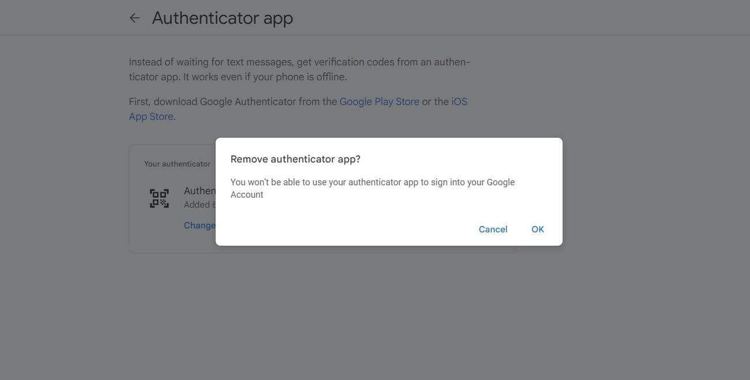The width and height of the screenshot is (750, 380).
Task: Click "It works even if your phone is offline"
Action: click(265, 77)
